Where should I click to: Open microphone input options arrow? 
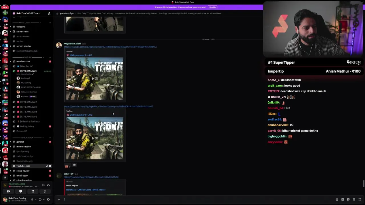point(35,200)
